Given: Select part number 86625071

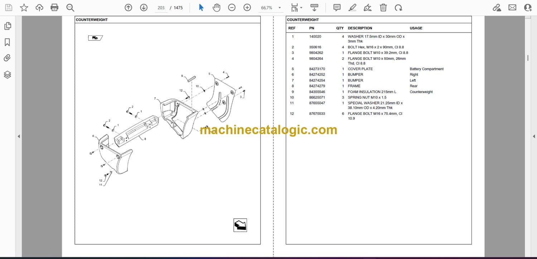Looking at the screenshot, I should click(x=317, y=98).
